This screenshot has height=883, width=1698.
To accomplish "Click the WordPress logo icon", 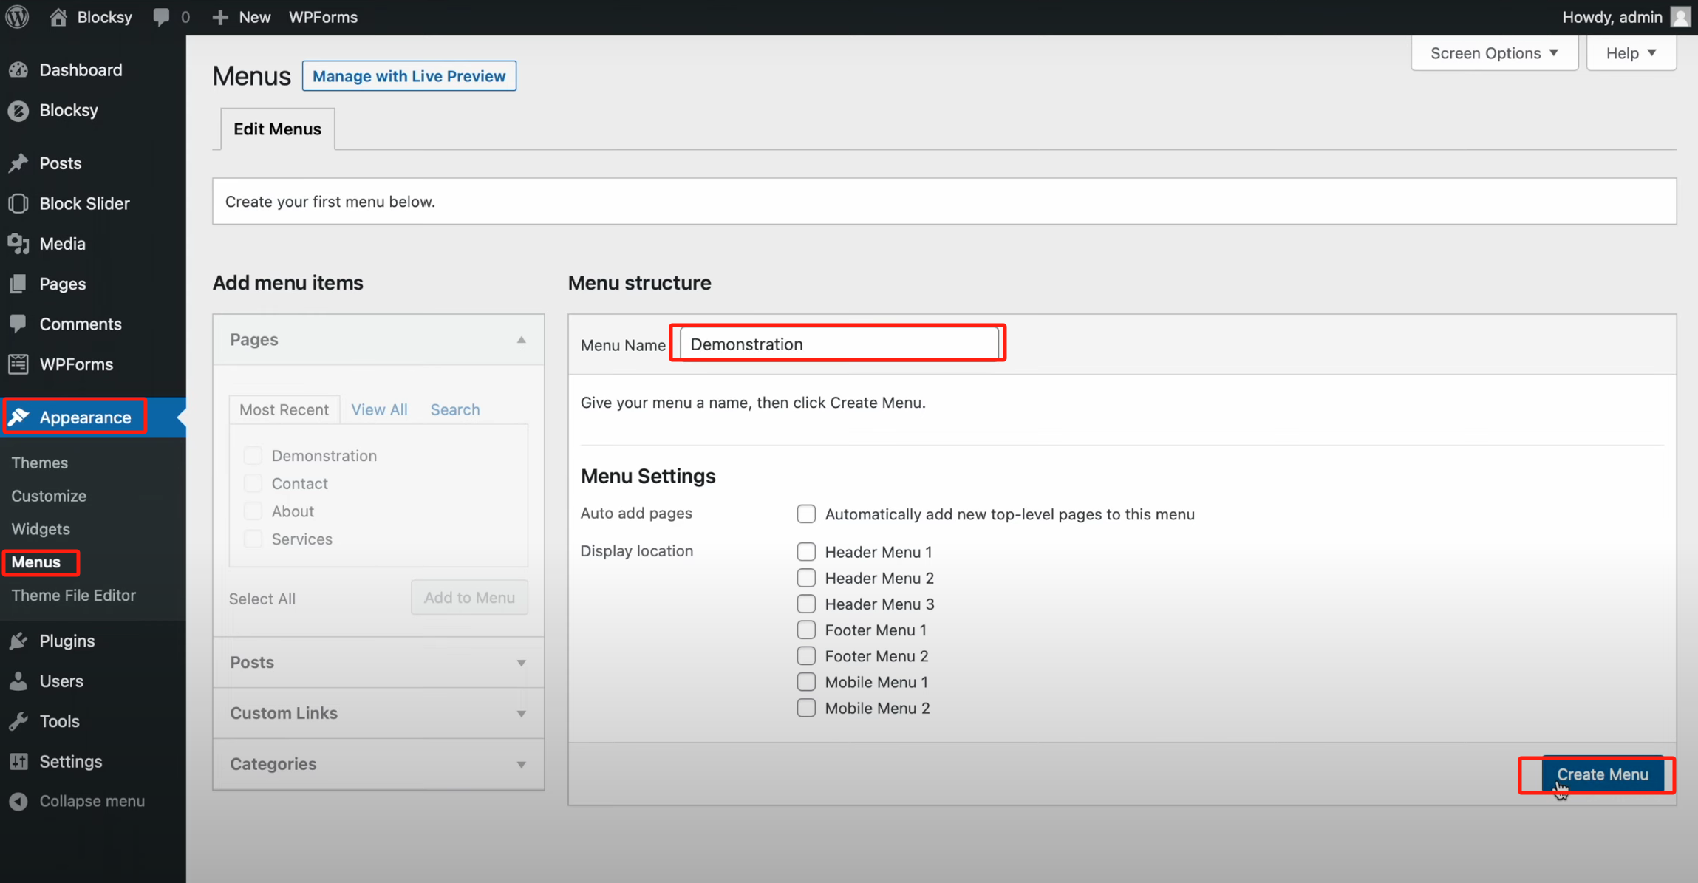I will [18, 17].
